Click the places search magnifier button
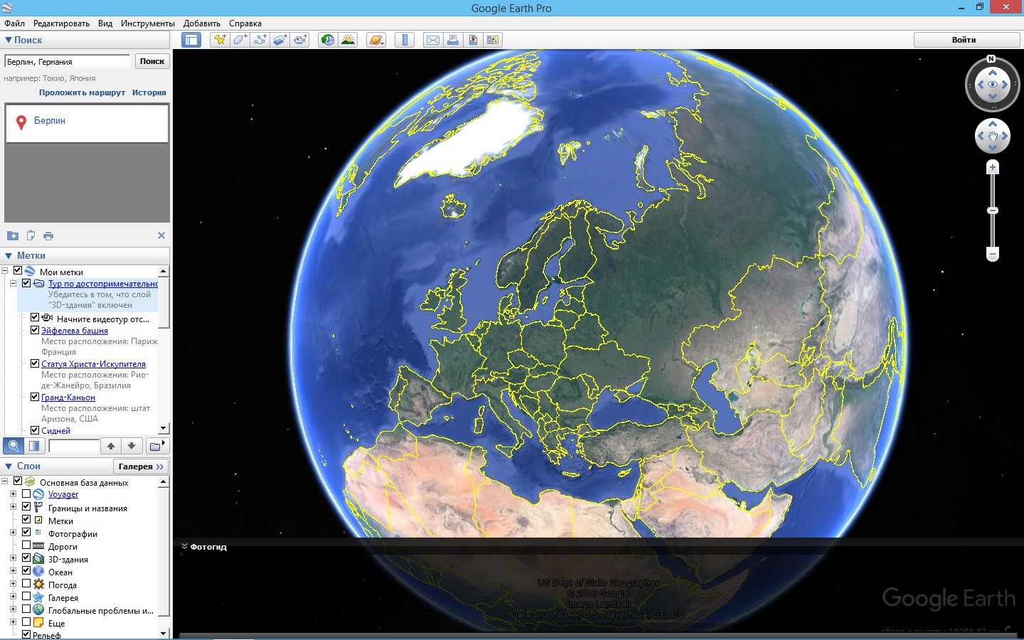This screenshot has height=640, width=1024. pyautogui.click(x=14, y=446)
